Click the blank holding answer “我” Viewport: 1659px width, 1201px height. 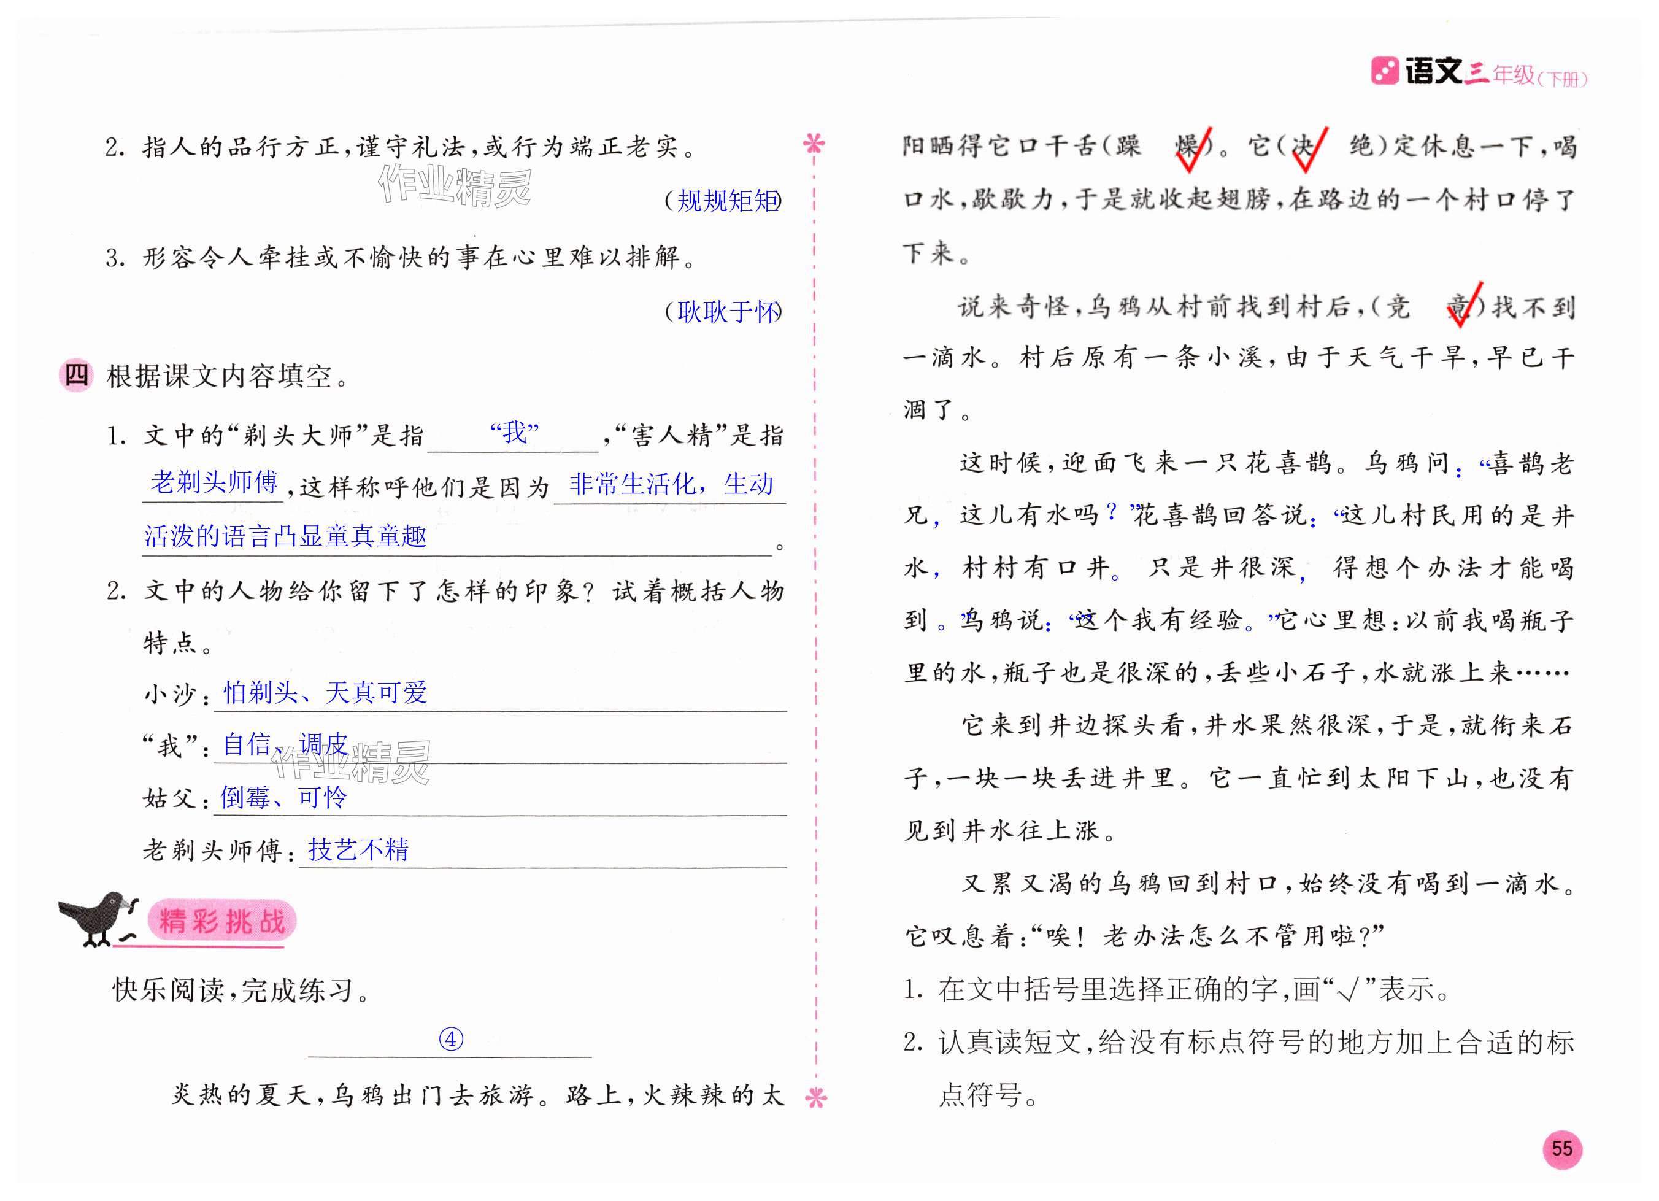point(514,433)
